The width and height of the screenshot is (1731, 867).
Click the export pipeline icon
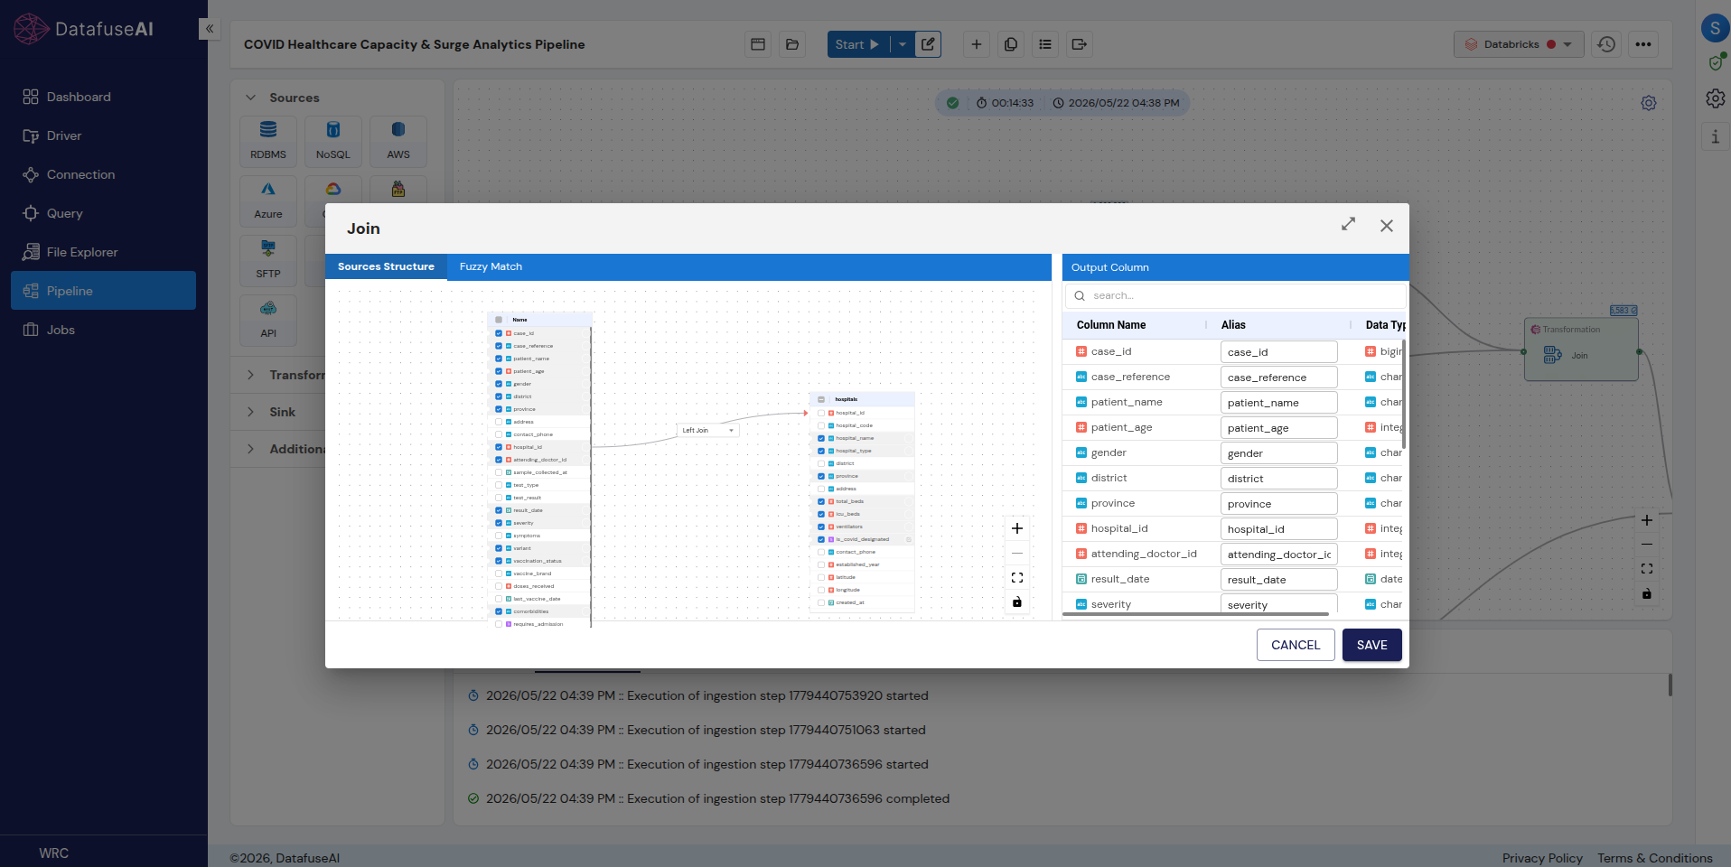pos(1080,44)
